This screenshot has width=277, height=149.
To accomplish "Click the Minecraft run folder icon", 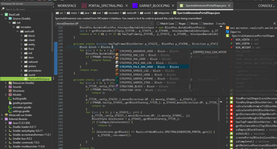I will [x=6, y=115].
